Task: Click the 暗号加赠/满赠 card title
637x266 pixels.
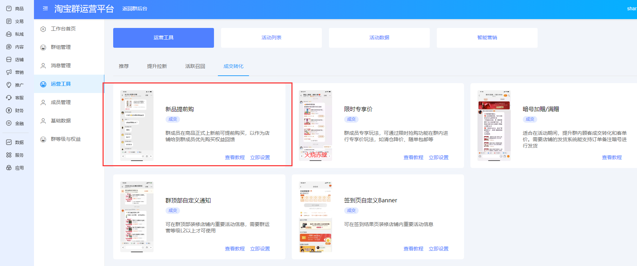Action: 541,109
